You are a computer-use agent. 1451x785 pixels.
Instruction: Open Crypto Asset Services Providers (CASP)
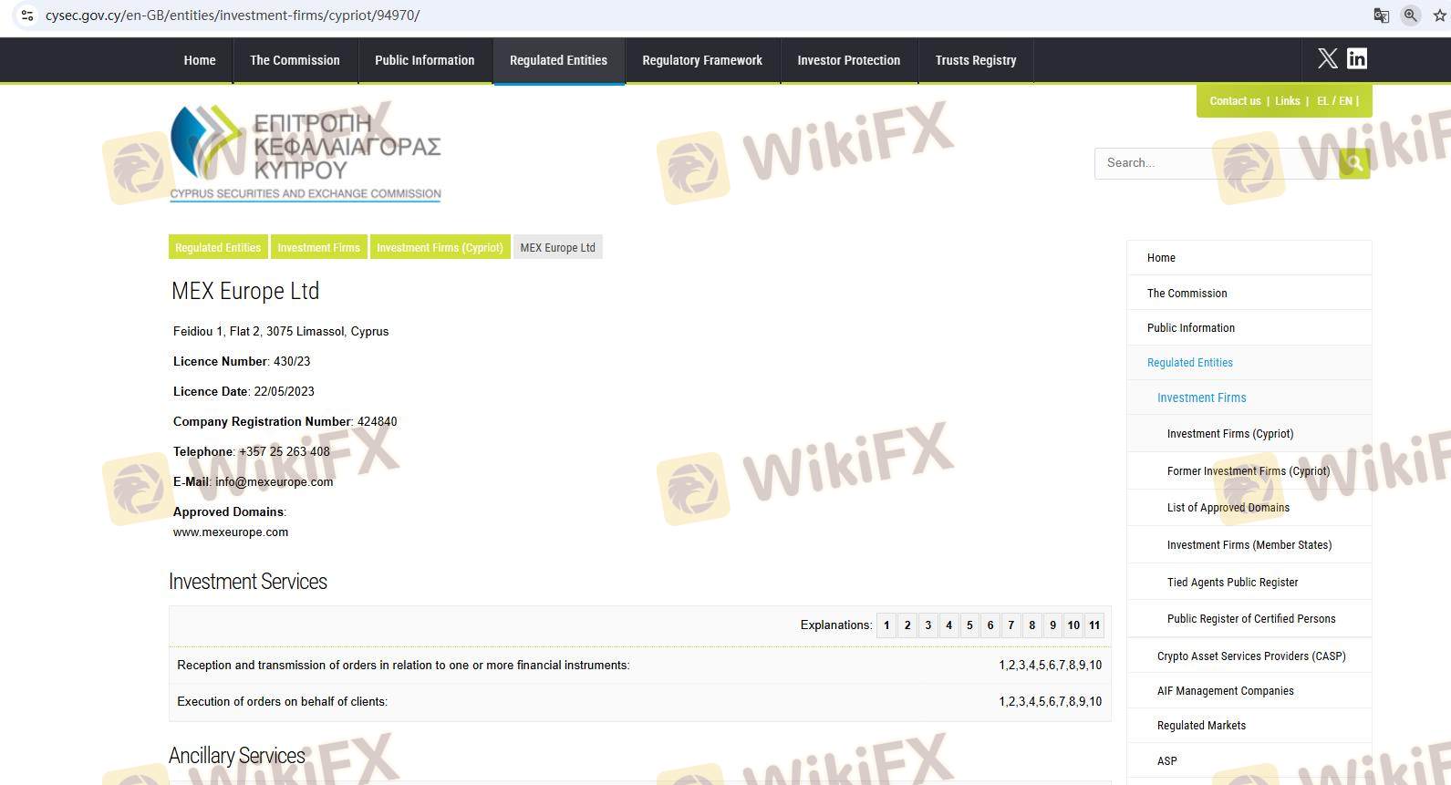[x=1249, y=656]
